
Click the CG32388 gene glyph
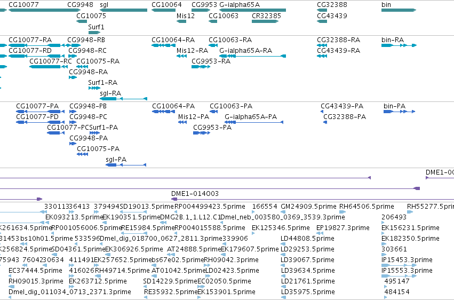click(x=322, y=10)
